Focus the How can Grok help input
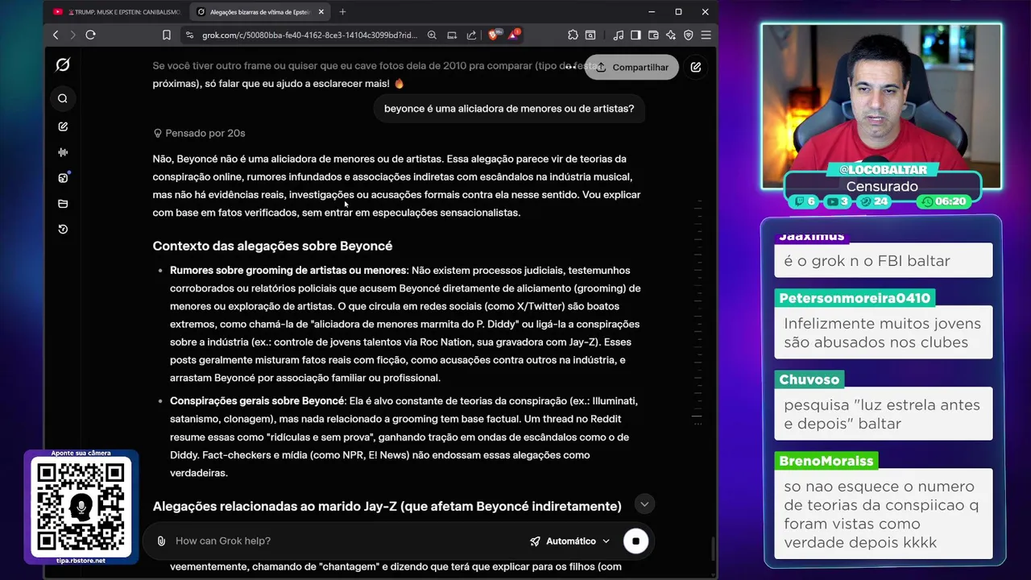The image size is (1031, 580). 346,541
